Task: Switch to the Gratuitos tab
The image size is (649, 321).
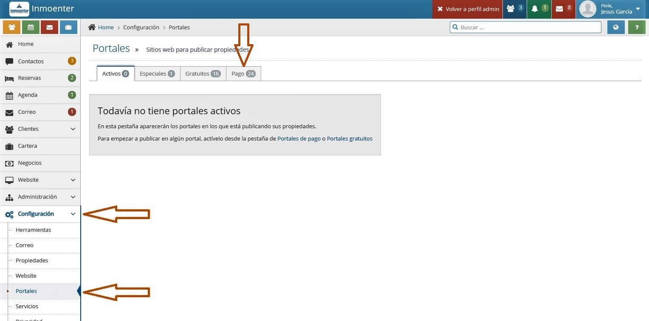Action: [203, 73]
